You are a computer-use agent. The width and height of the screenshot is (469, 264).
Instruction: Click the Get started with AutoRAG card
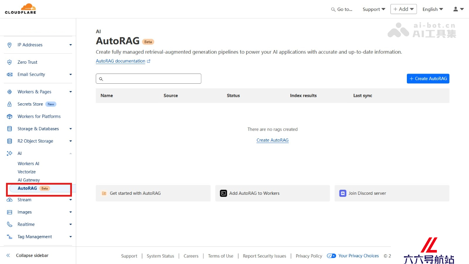tap(153, 193)
